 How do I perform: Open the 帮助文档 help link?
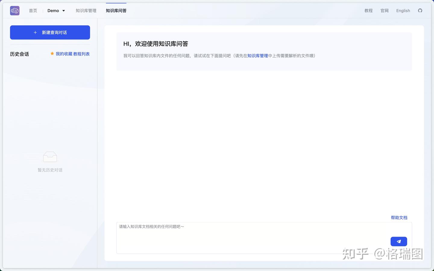pyautogui.click(x=399, y=217)
